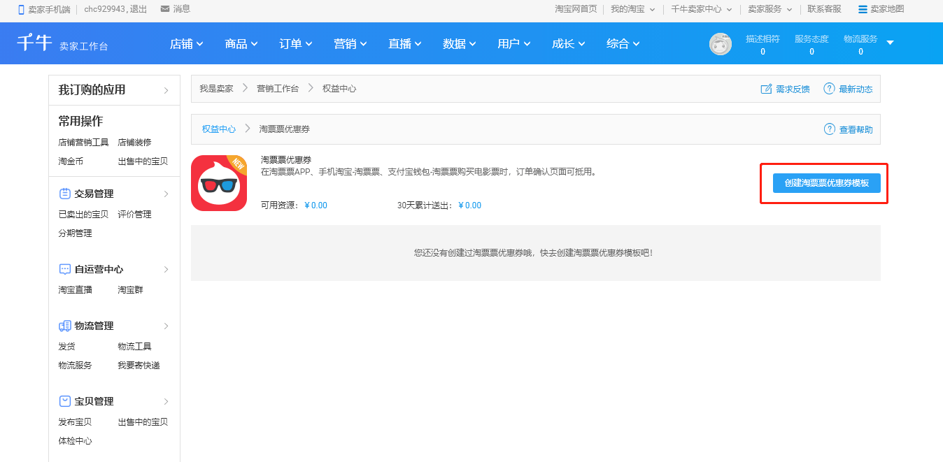Open the 店铺 menu
This screenshot has height=462, width=943.
click(186, 43)
